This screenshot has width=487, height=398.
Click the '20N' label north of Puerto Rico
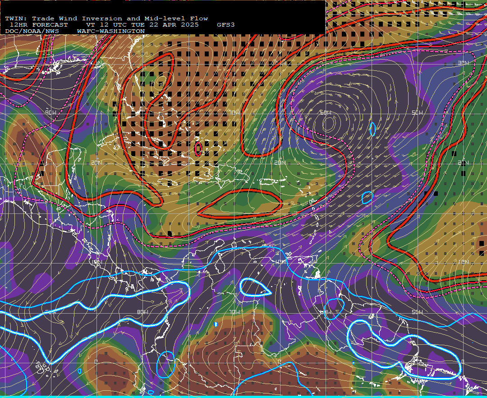pyautogui.click(x=280, y=163)
